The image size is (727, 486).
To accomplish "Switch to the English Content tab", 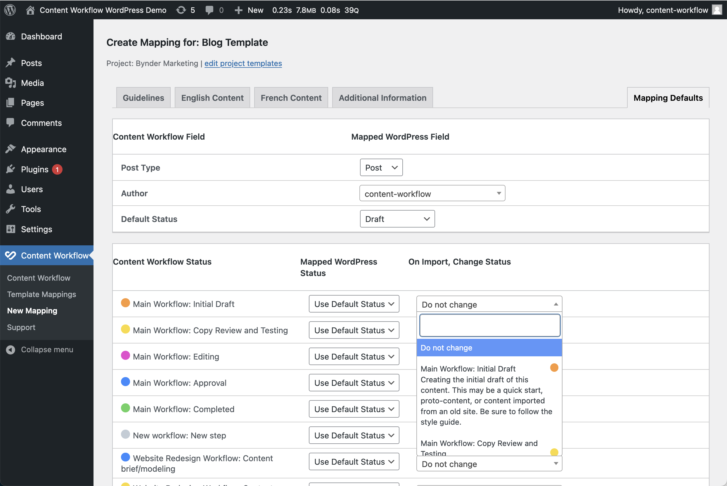I will [x=212, y=98].
